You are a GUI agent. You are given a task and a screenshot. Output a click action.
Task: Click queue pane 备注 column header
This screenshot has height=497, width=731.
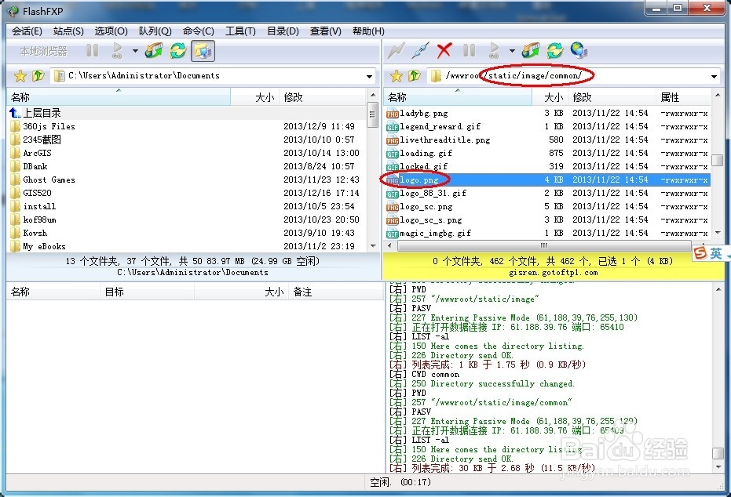(x=334, y=292)
